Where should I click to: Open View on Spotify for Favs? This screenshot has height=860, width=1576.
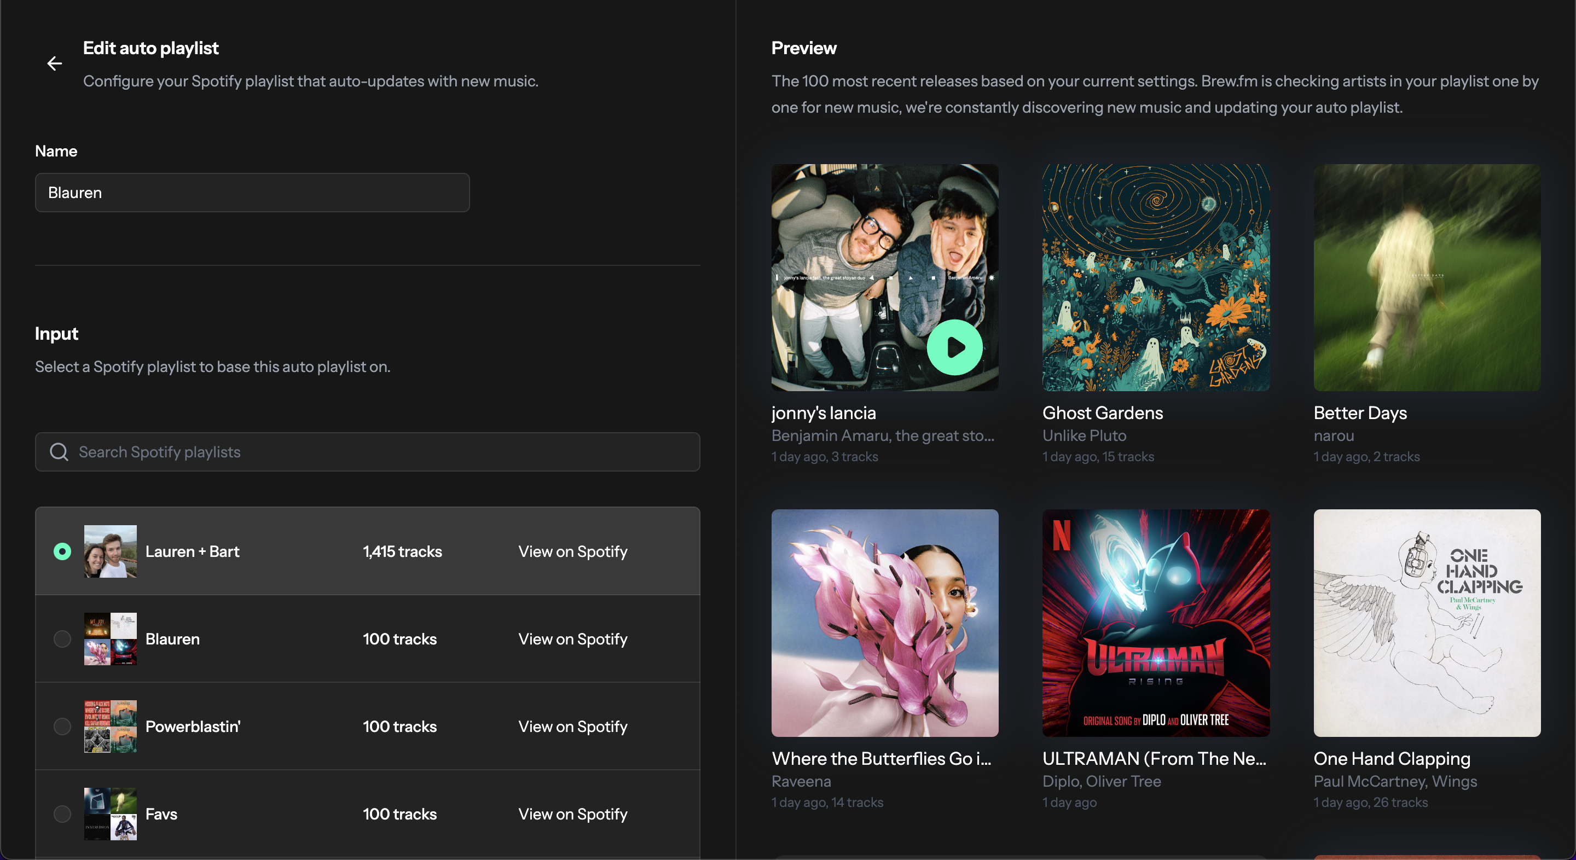click(x=572, y=814)
